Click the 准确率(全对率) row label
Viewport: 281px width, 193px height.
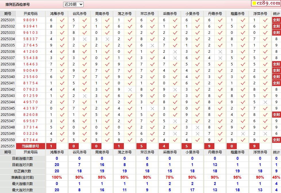(x=22, y=178)
